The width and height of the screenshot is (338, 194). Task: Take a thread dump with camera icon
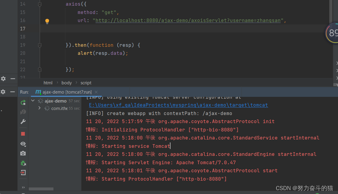pyautogui.click(x=23, y=153)
